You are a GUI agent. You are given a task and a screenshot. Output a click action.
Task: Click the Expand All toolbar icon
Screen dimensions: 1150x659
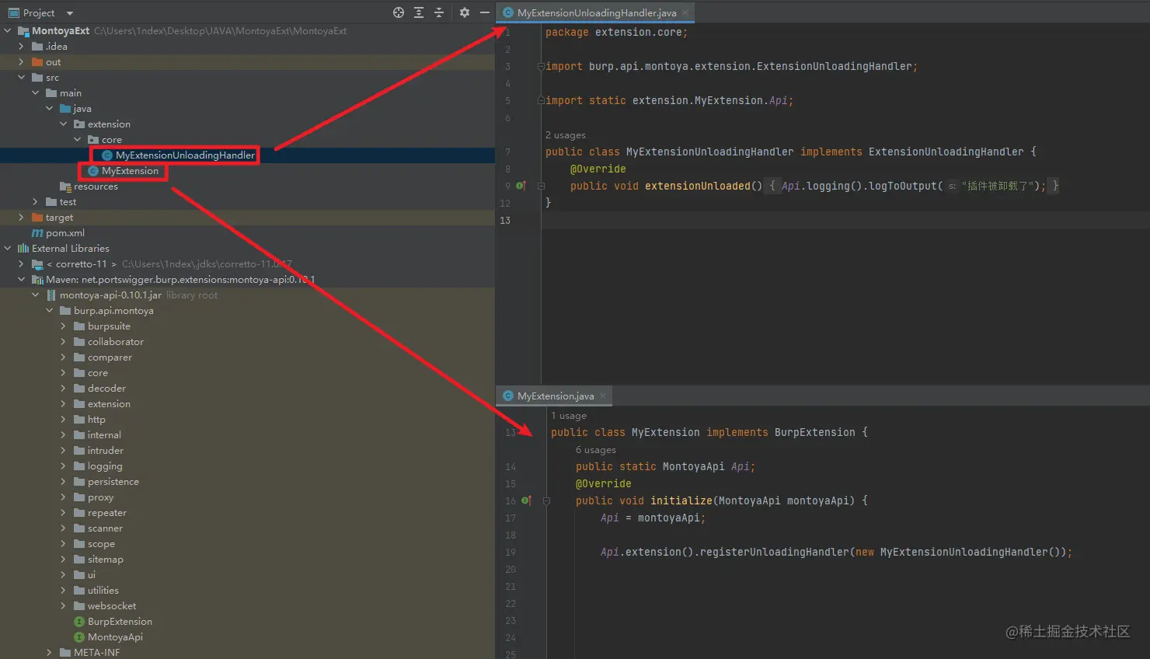click(419, 12)
